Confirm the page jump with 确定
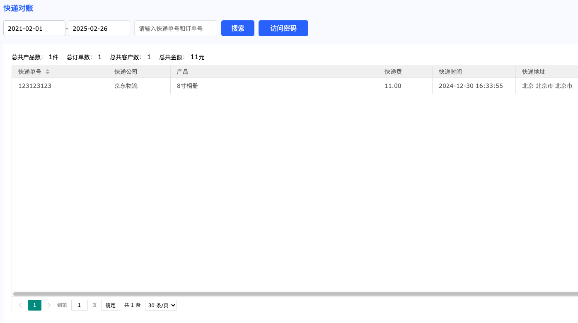578x323 pixels. 111,305
